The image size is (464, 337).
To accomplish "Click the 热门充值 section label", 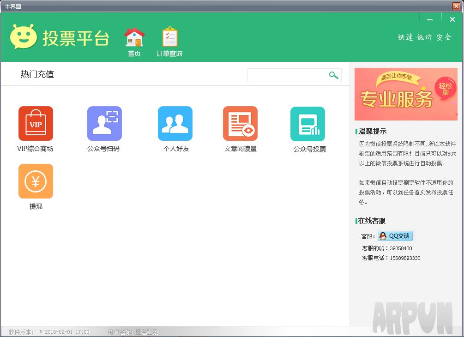I will click(x=38, y=74).
